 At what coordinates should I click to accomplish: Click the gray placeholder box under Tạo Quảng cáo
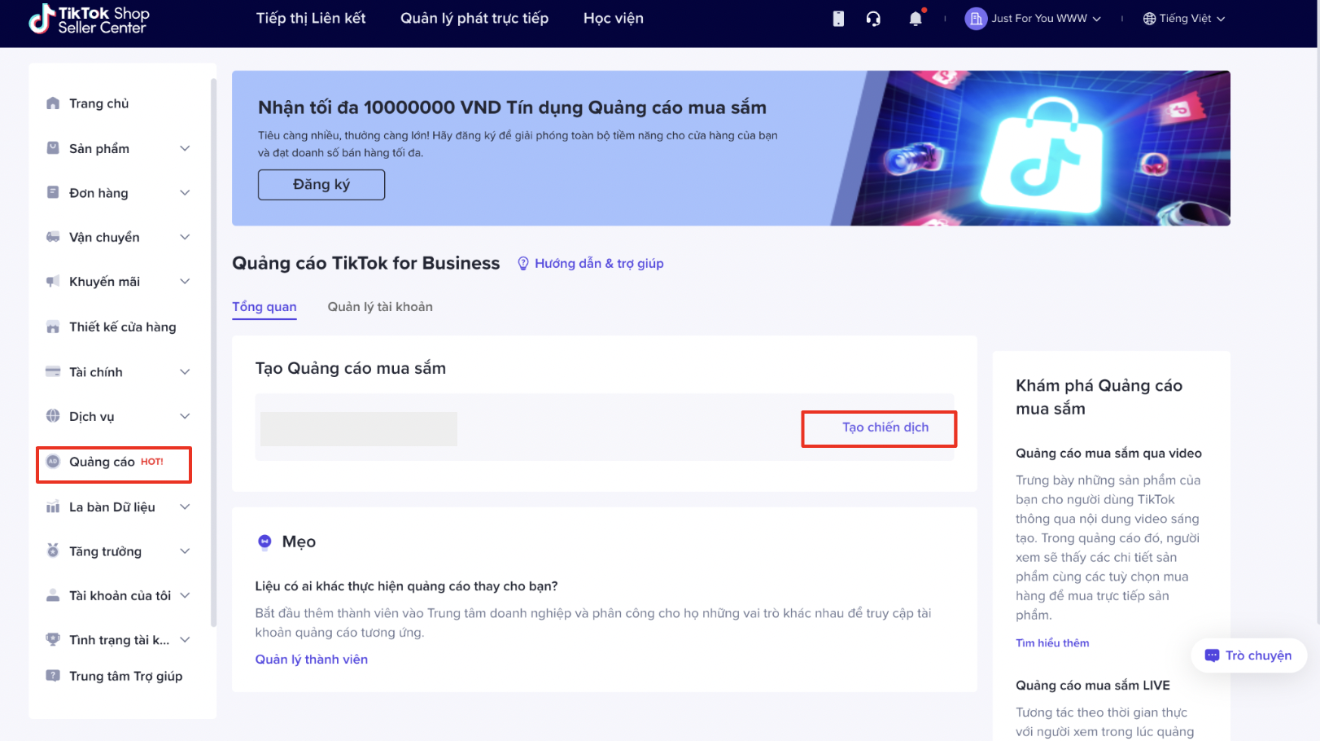click(359, 429)
